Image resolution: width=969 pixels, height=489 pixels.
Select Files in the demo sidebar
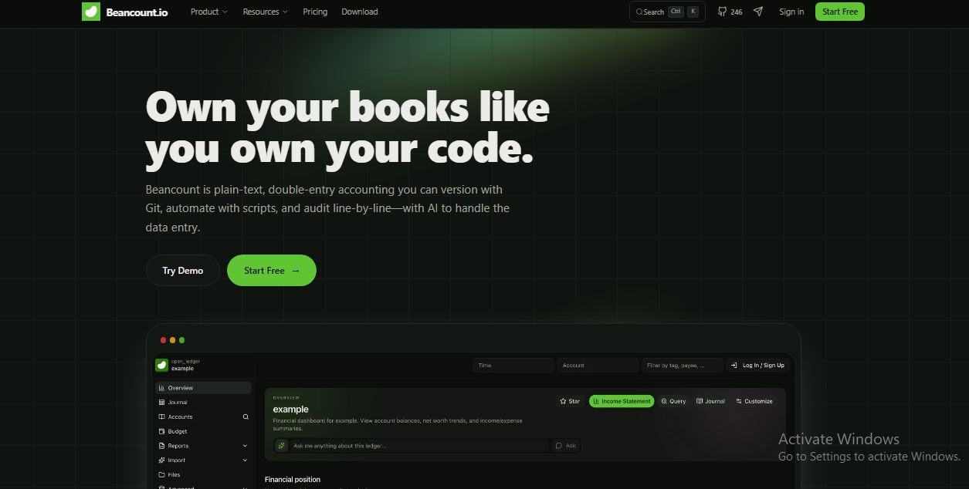pos(203,475)
